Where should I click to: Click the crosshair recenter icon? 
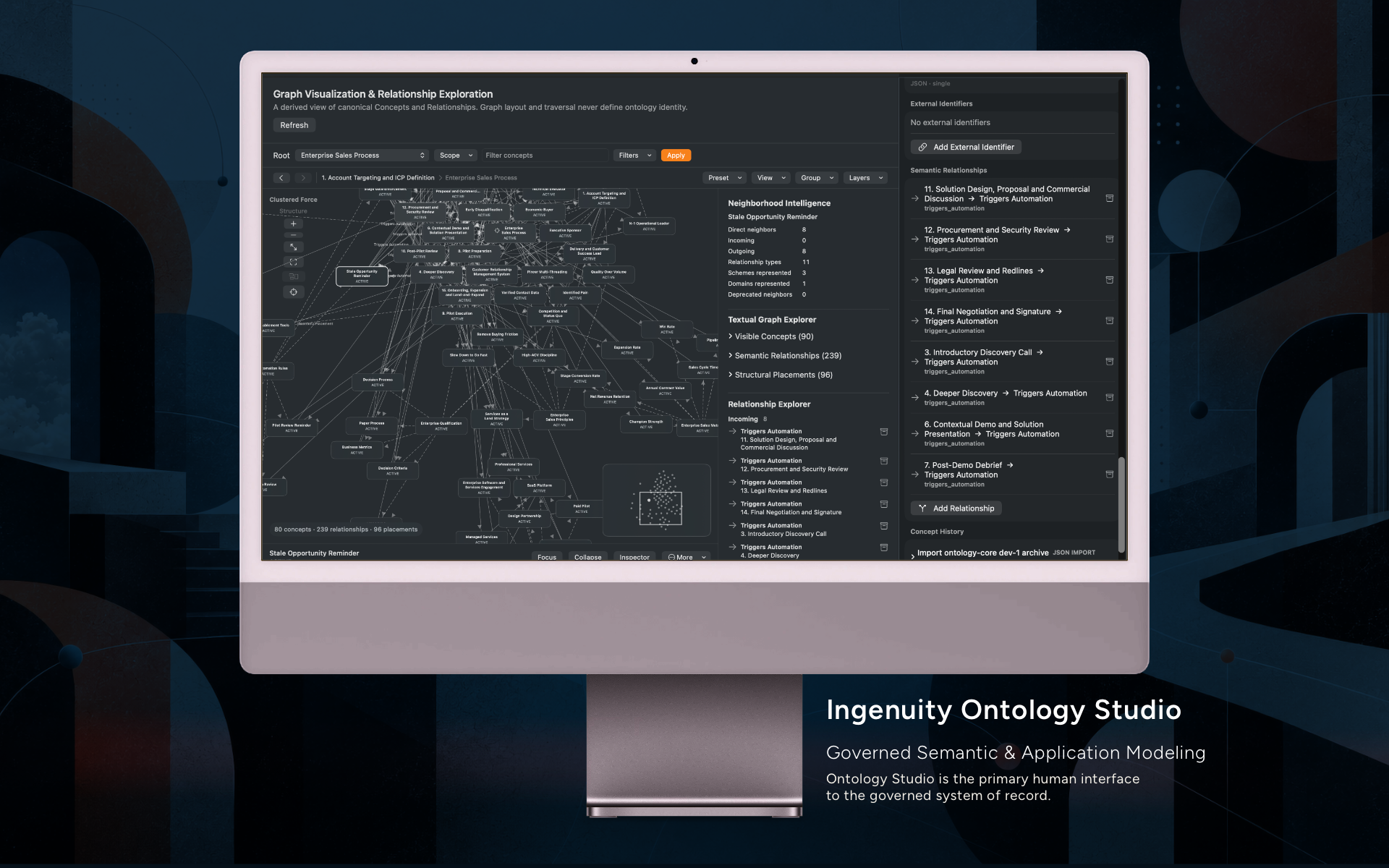(x=293, y=292)
